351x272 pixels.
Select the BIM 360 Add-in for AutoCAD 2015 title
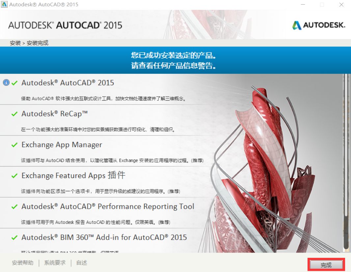point(104,237)
